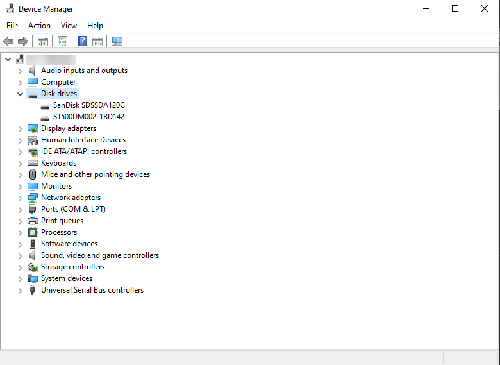Expand Display adapters category
The image size is (500, 365).
tap(20, 129)
